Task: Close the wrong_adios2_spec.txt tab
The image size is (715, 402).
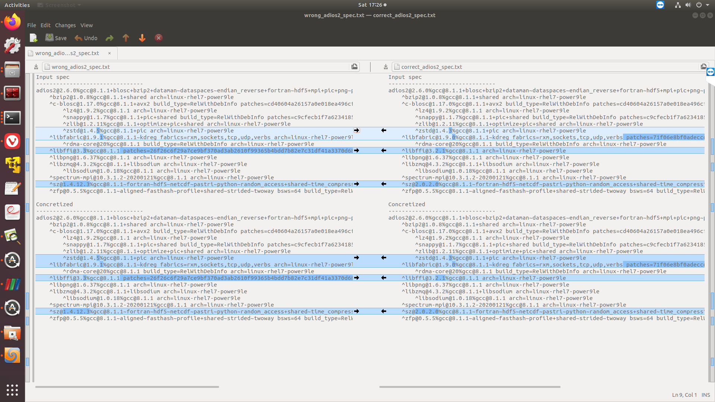Action: pyautogui.click(x=109, y=53)
